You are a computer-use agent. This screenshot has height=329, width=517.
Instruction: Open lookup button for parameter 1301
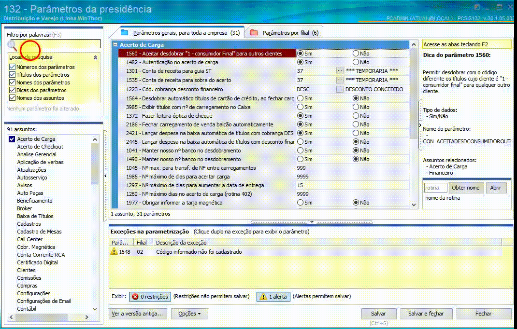point(340,71)
